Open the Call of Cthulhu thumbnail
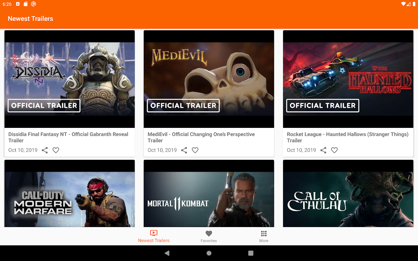This screenshot has height=261, width=418. (348, 193)
